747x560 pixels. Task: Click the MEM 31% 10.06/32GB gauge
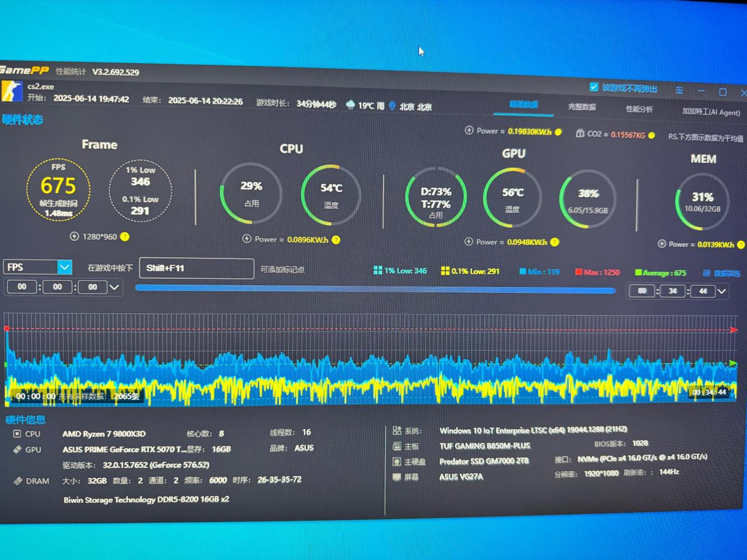tap(703, 202)
